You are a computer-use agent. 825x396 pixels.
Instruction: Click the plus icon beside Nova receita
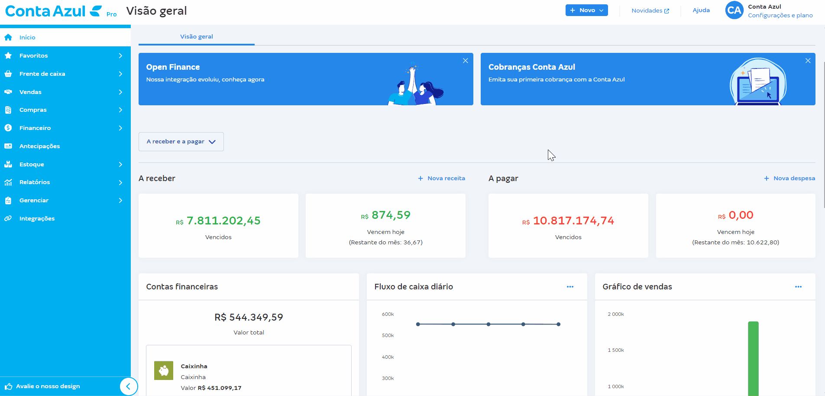click(420, 179)
